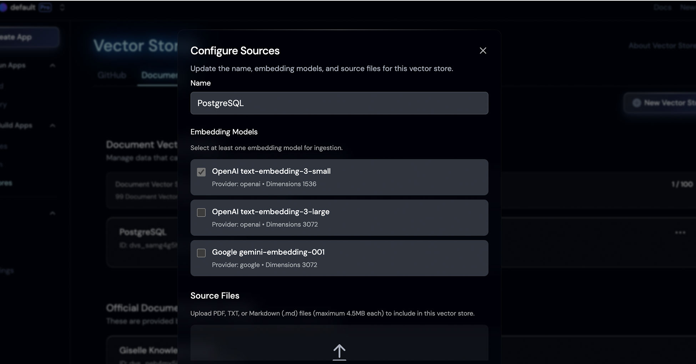Click the Pro badge beside the workspace name
Image resolution: width=696 pixels, height=364 pixels.
45,7
